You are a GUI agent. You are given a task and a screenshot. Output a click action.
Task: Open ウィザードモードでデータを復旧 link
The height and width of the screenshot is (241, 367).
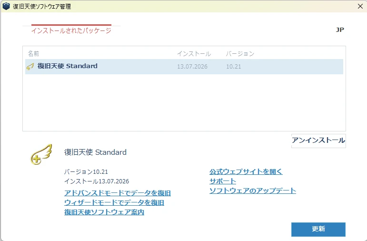(114, 202)
